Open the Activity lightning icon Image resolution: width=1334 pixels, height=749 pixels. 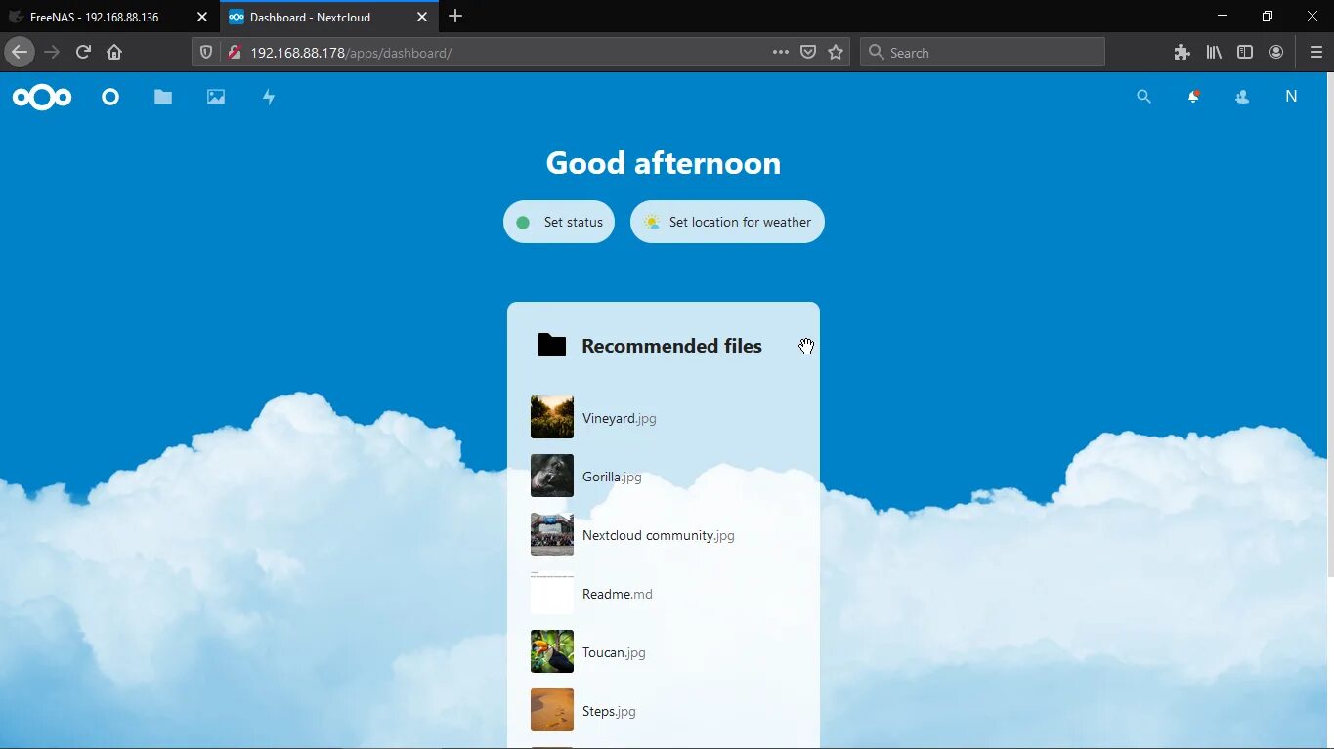(x=269, y=97)
